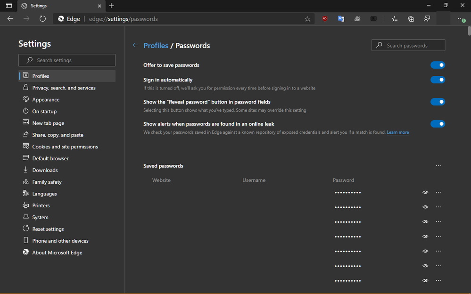
Task: Toggle Sign in automatically
Action: point(438,80)
